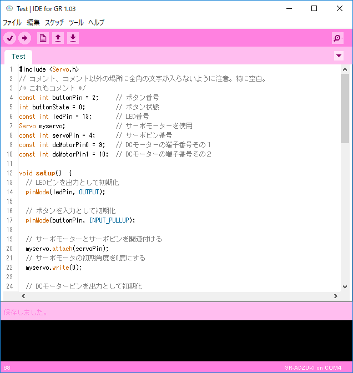Viewport: 353px width, 373px height.
Task: Click 'myservo.attach(servoPin);' on line 20
Action: pyautogui.click(x=67, y=249)
